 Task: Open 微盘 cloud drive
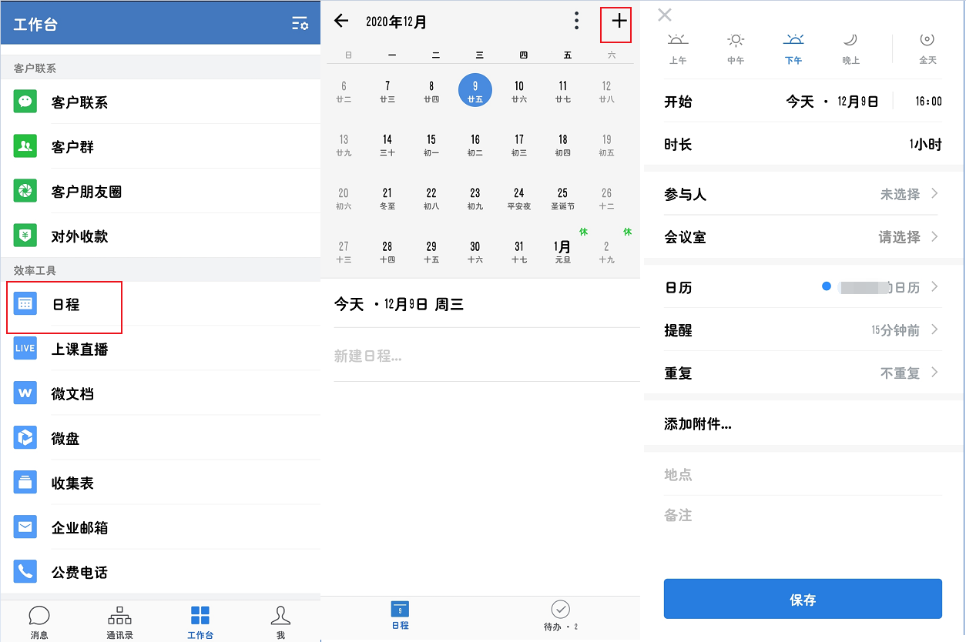65,439
